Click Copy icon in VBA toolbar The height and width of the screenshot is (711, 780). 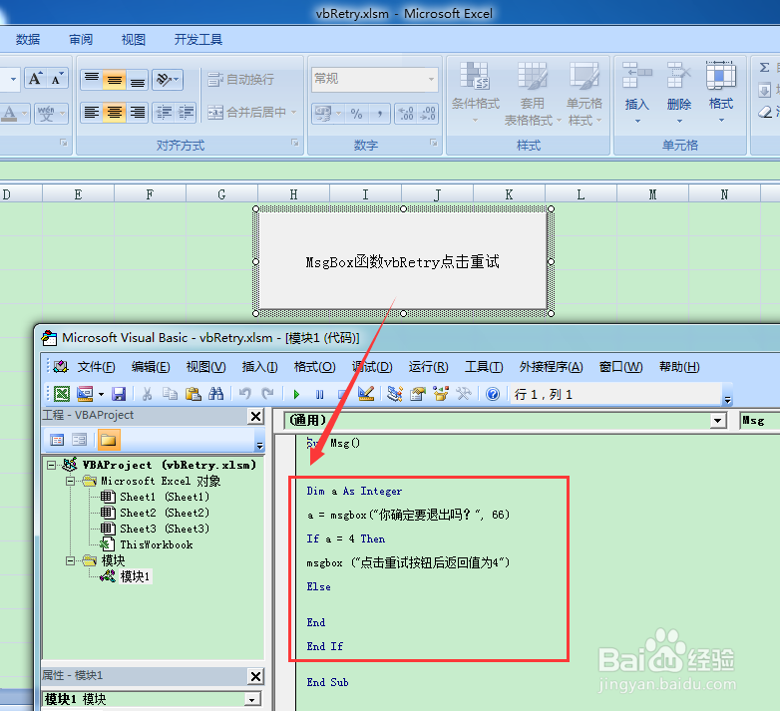point(171,394)
